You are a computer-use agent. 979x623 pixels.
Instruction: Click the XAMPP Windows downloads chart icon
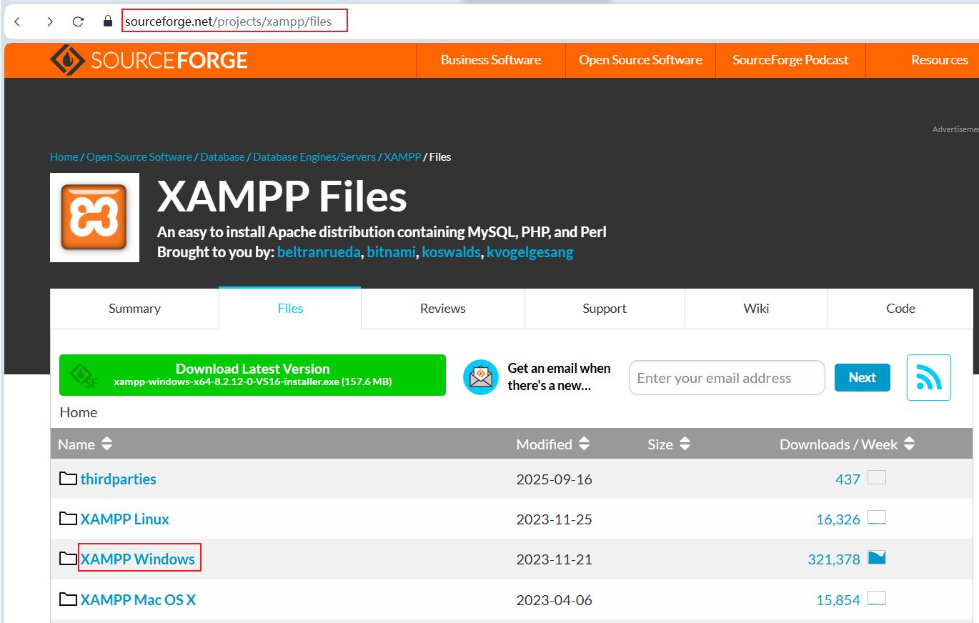pyautogui.click(x=876, y=558)
